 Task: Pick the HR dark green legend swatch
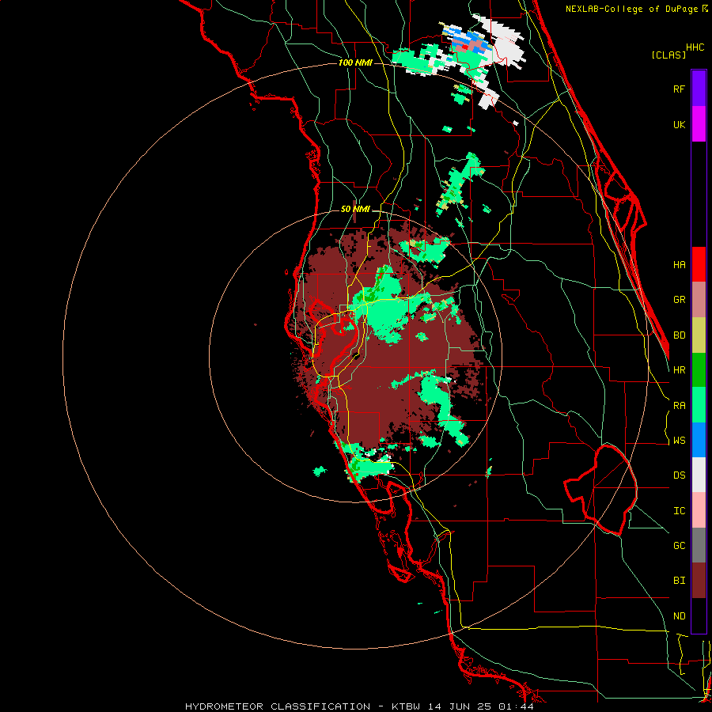coord(699,369)
